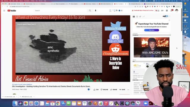
Task: Open the History menu in menu bar
Action: coord(21,1)
